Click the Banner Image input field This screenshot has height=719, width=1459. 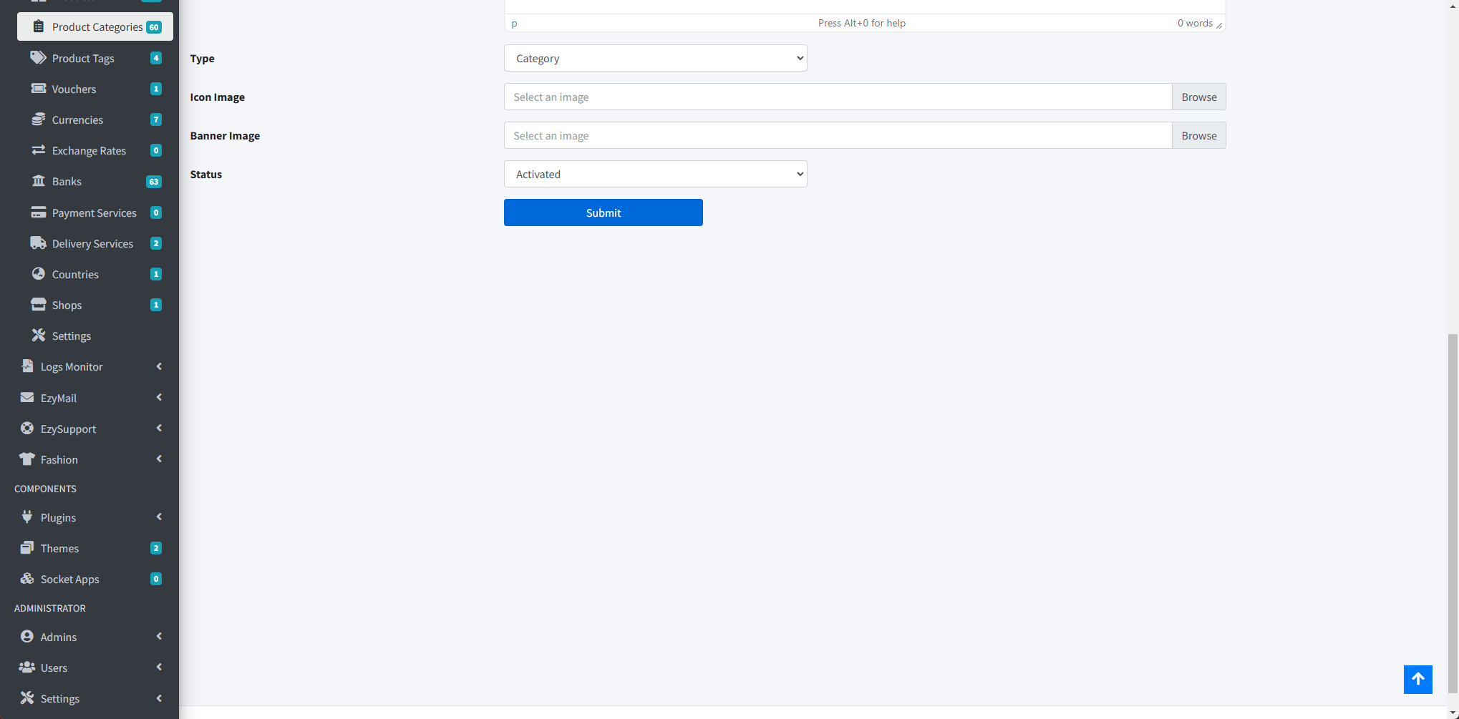pyautogui.click(x=838, y=135)
